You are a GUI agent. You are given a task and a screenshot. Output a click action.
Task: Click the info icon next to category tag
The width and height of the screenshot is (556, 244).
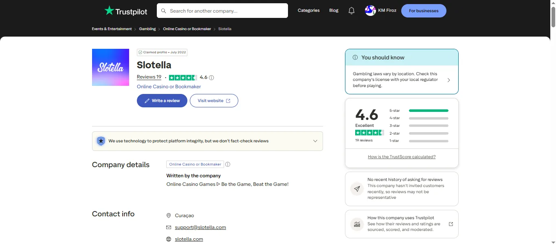point(228,164)
